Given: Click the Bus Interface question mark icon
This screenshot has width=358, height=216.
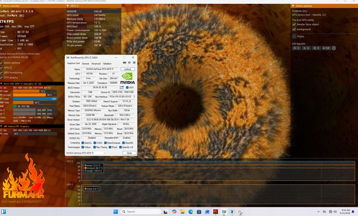Looking at the screenshot, I should [134, 97].
